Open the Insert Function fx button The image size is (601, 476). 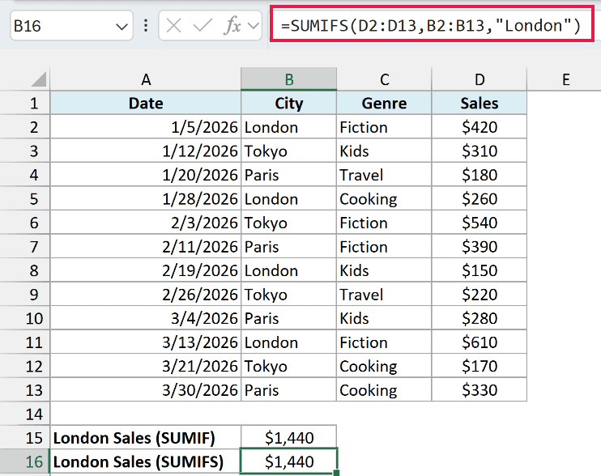coord(232,26)
